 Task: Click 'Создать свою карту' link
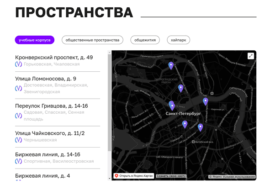(171, 176)
